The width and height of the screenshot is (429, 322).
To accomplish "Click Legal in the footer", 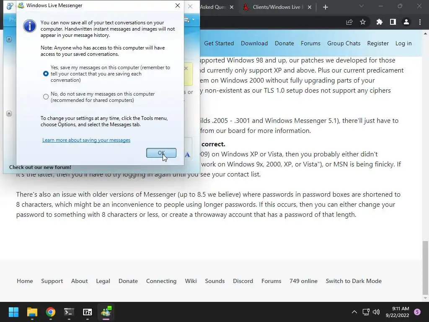I will [103, 281].
